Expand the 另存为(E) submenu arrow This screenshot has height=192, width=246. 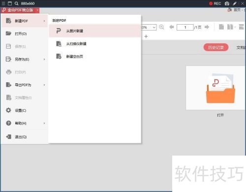point(44,59)
